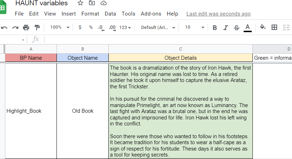Image resolution: width=292 pixels, height=159 pixels.
Task: Open the 'Last edit was seconds ago' link
Action: (218, 14)
